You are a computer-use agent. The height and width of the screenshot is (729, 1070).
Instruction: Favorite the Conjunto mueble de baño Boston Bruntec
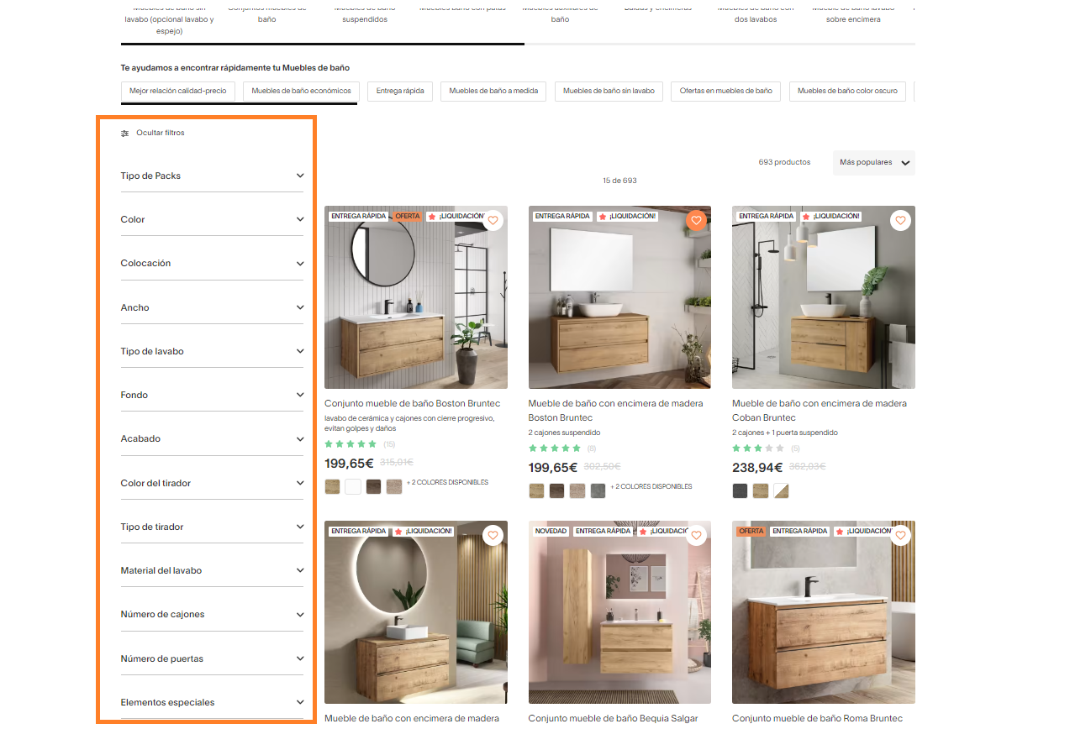coord(493,221)
